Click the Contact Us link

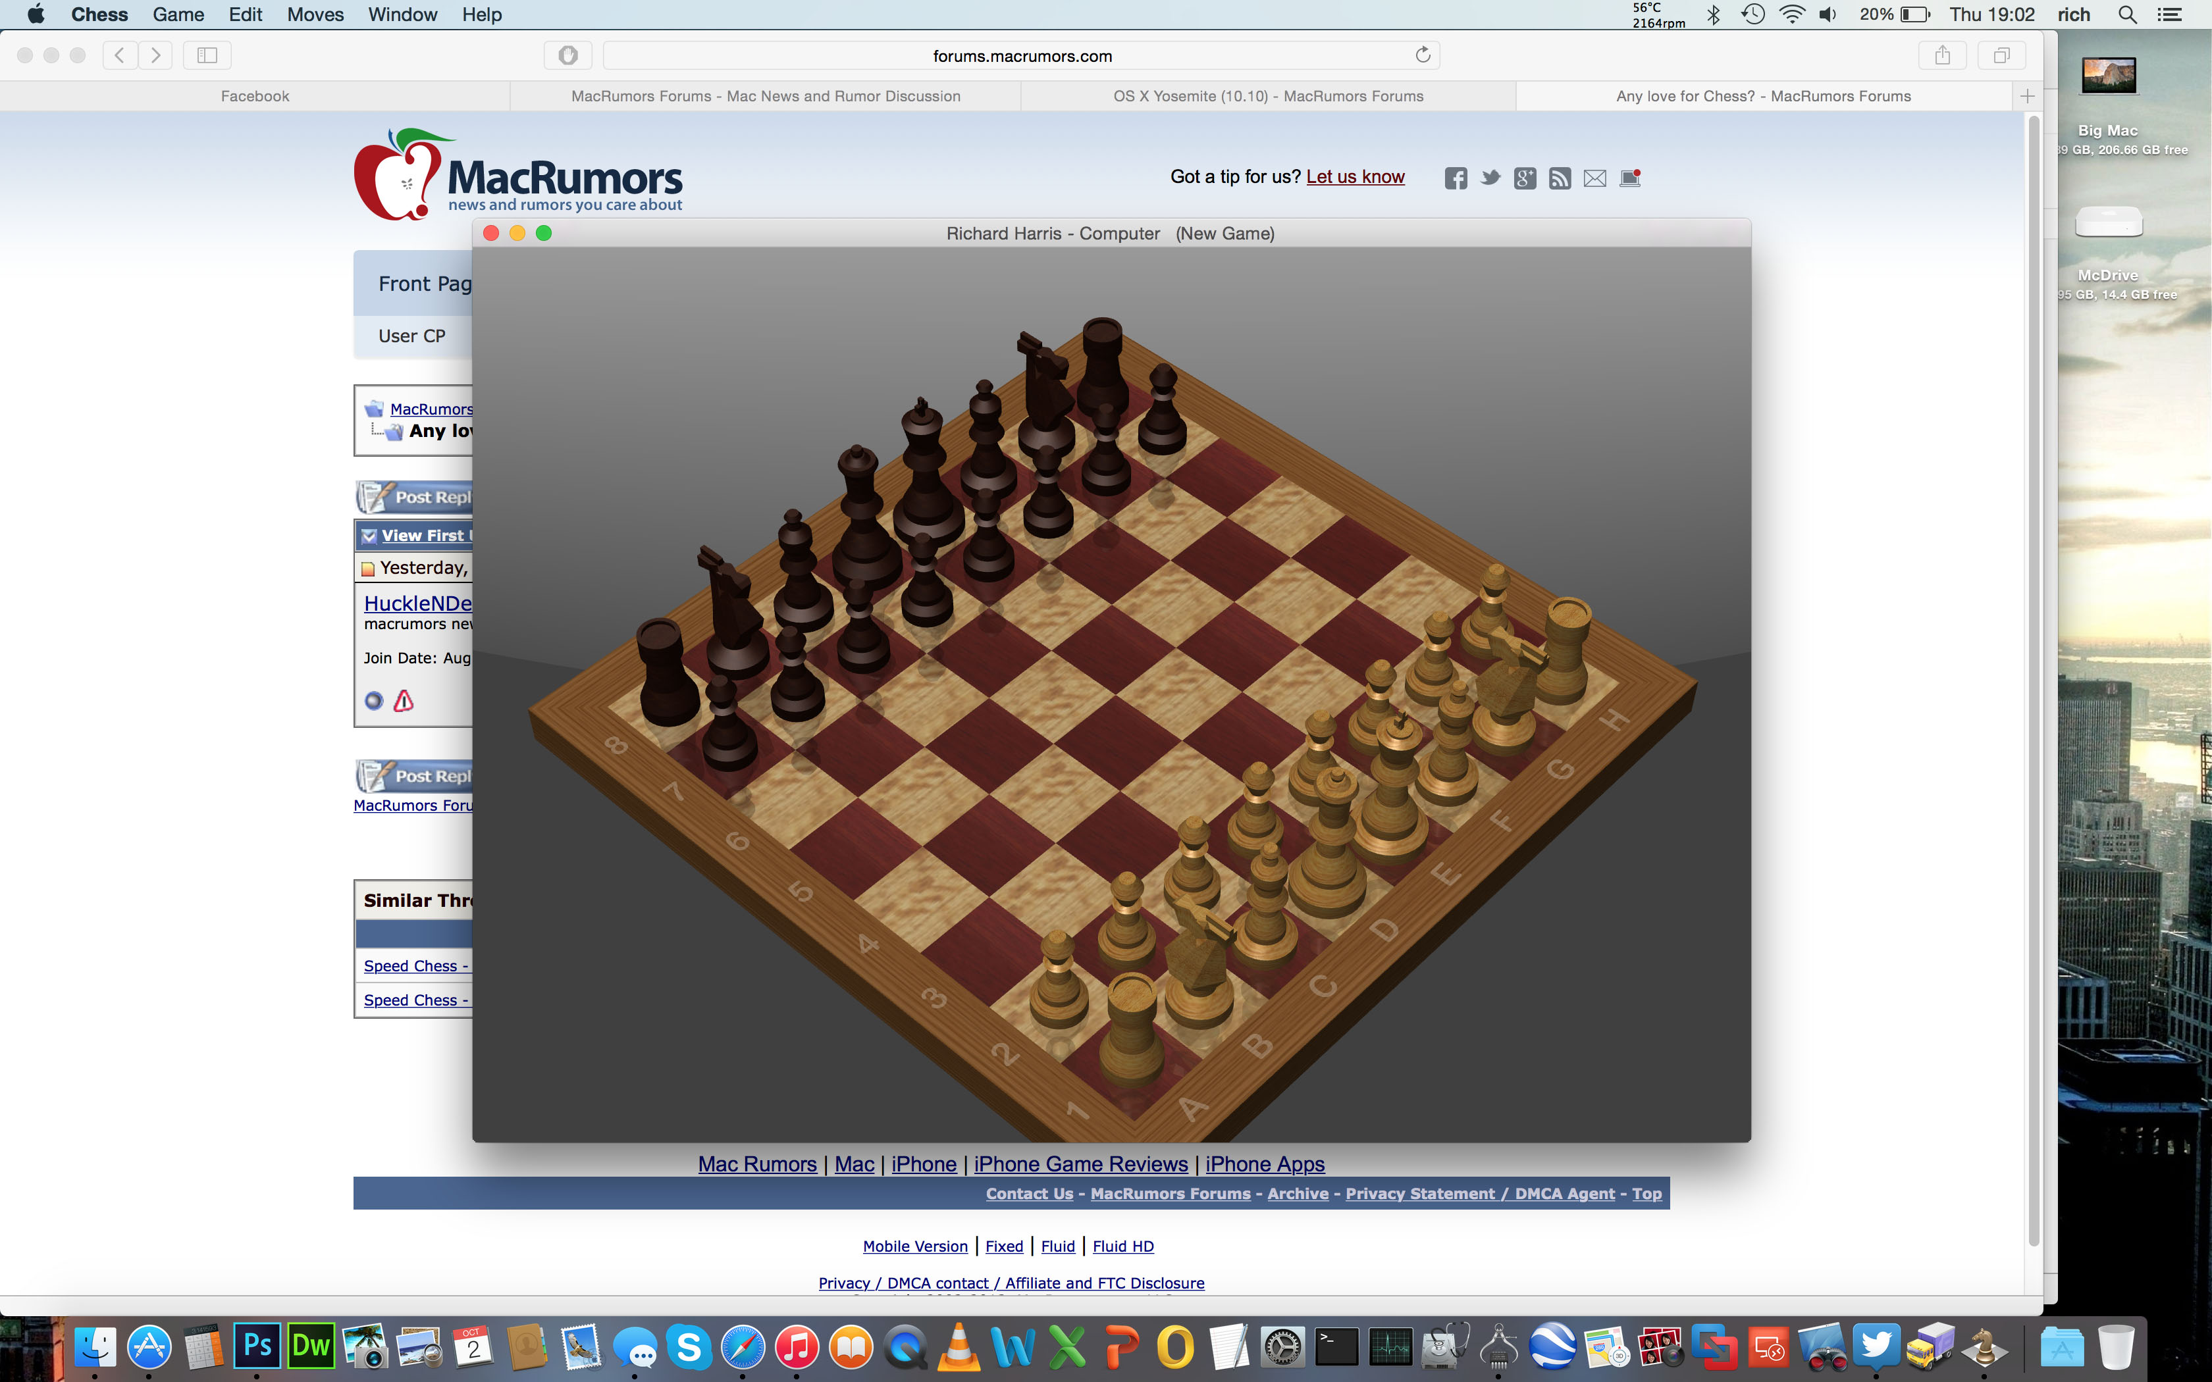tap(1029, 1192)
